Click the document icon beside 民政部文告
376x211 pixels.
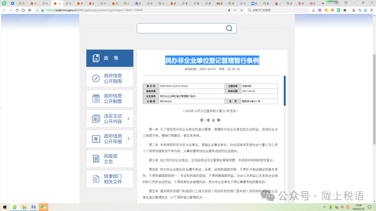click(x=96, y=159)
